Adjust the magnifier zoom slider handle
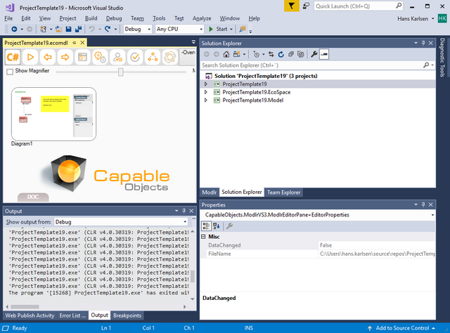The width and height of the screenshot is (450, 333). point(120,72)
